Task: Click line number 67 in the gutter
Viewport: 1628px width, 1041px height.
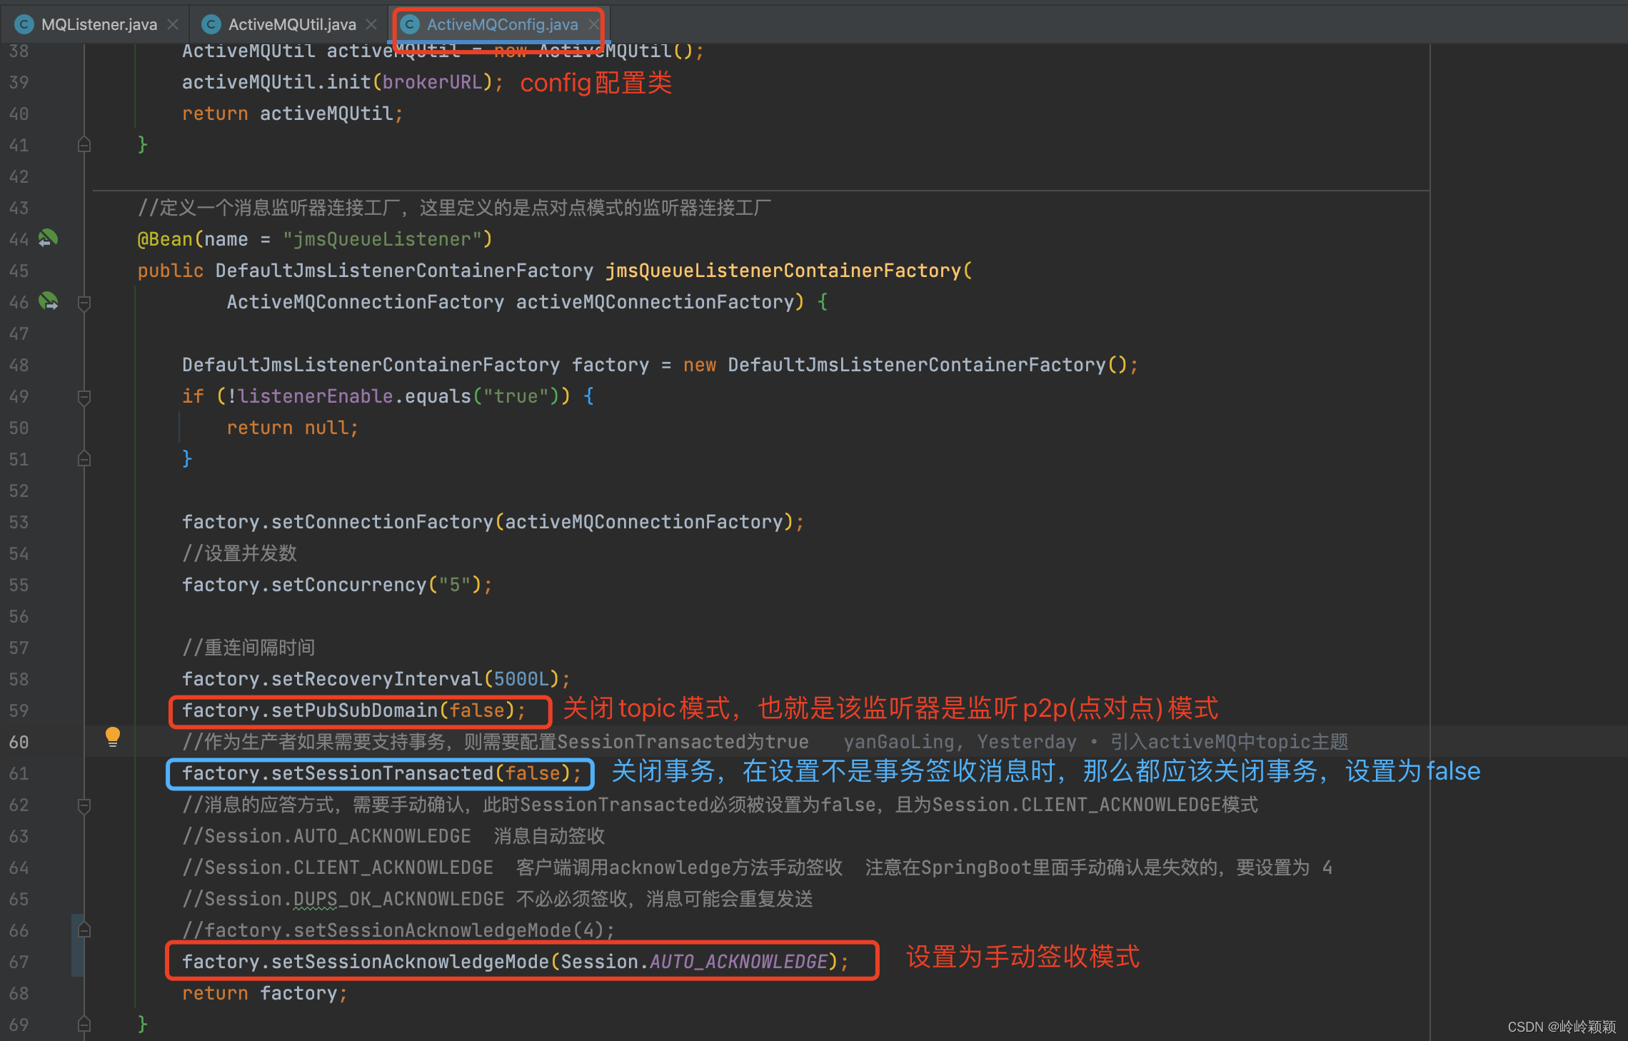Action: coord(19,962)
